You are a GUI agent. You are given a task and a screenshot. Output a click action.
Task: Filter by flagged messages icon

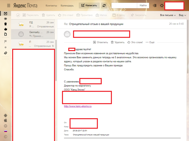pyautogui.click(x=6, y=42)
